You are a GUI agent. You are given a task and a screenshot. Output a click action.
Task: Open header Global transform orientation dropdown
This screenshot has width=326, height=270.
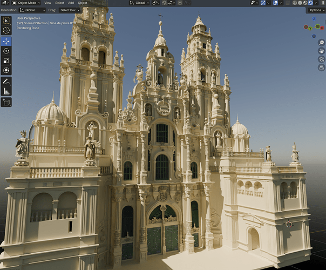click(x=139, y=3)
